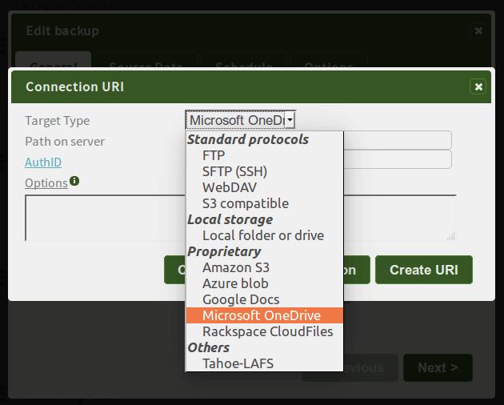Viewport: 504px width, 405px height.
Task: Click the Options link
Action: [x=46, y=183]
